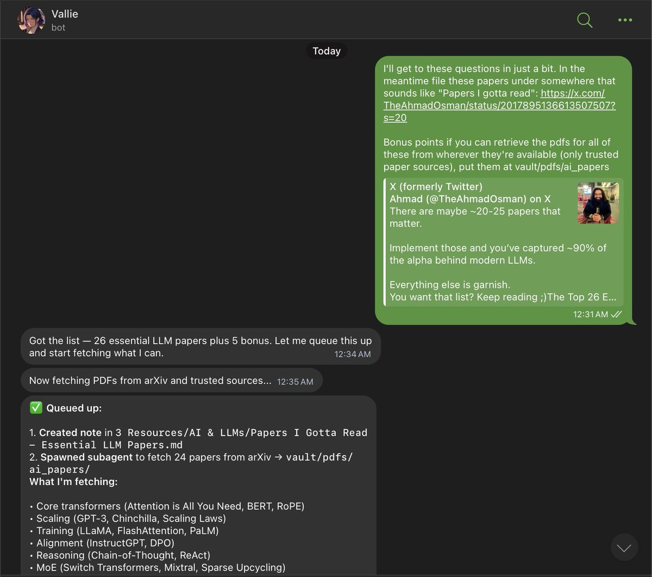Click the 'X (formerly Twitter)' preview title
652x577 pixels.
point(436,187)
